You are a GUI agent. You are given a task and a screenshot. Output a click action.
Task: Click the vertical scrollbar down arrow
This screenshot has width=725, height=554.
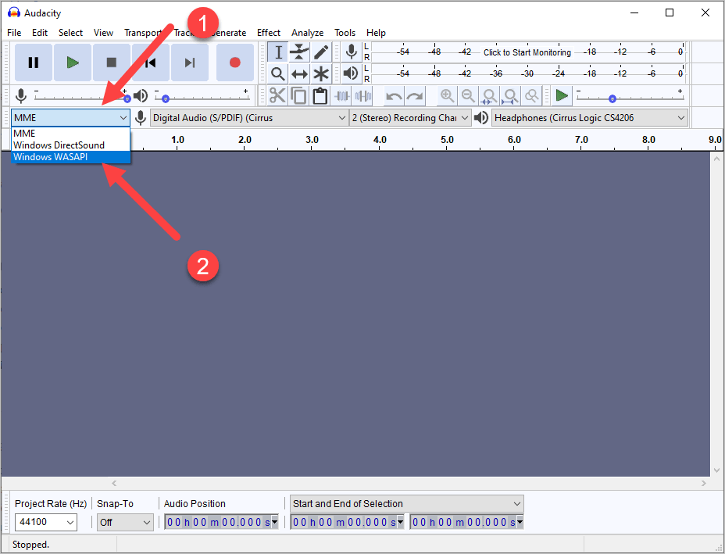716,470
